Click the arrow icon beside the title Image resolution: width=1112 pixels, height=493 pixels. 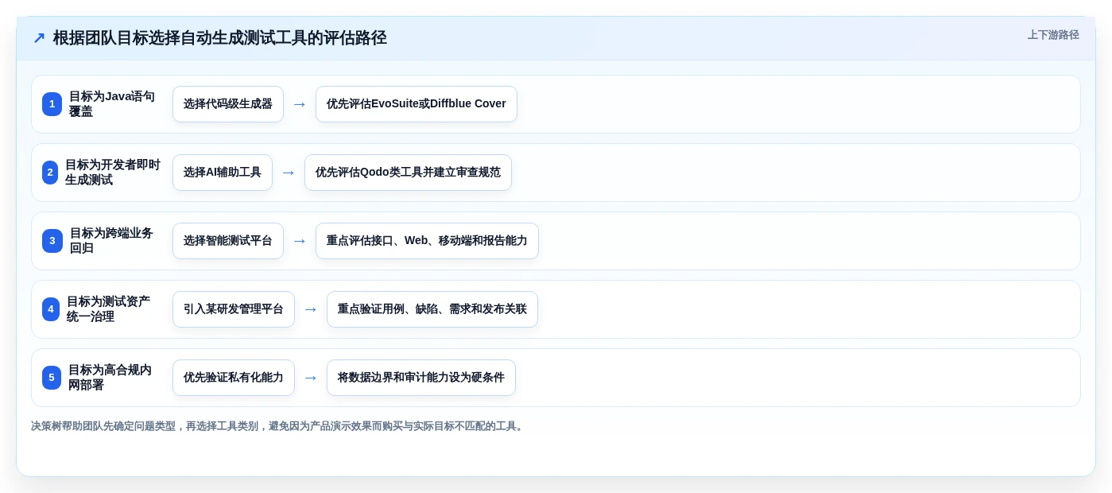39,37
